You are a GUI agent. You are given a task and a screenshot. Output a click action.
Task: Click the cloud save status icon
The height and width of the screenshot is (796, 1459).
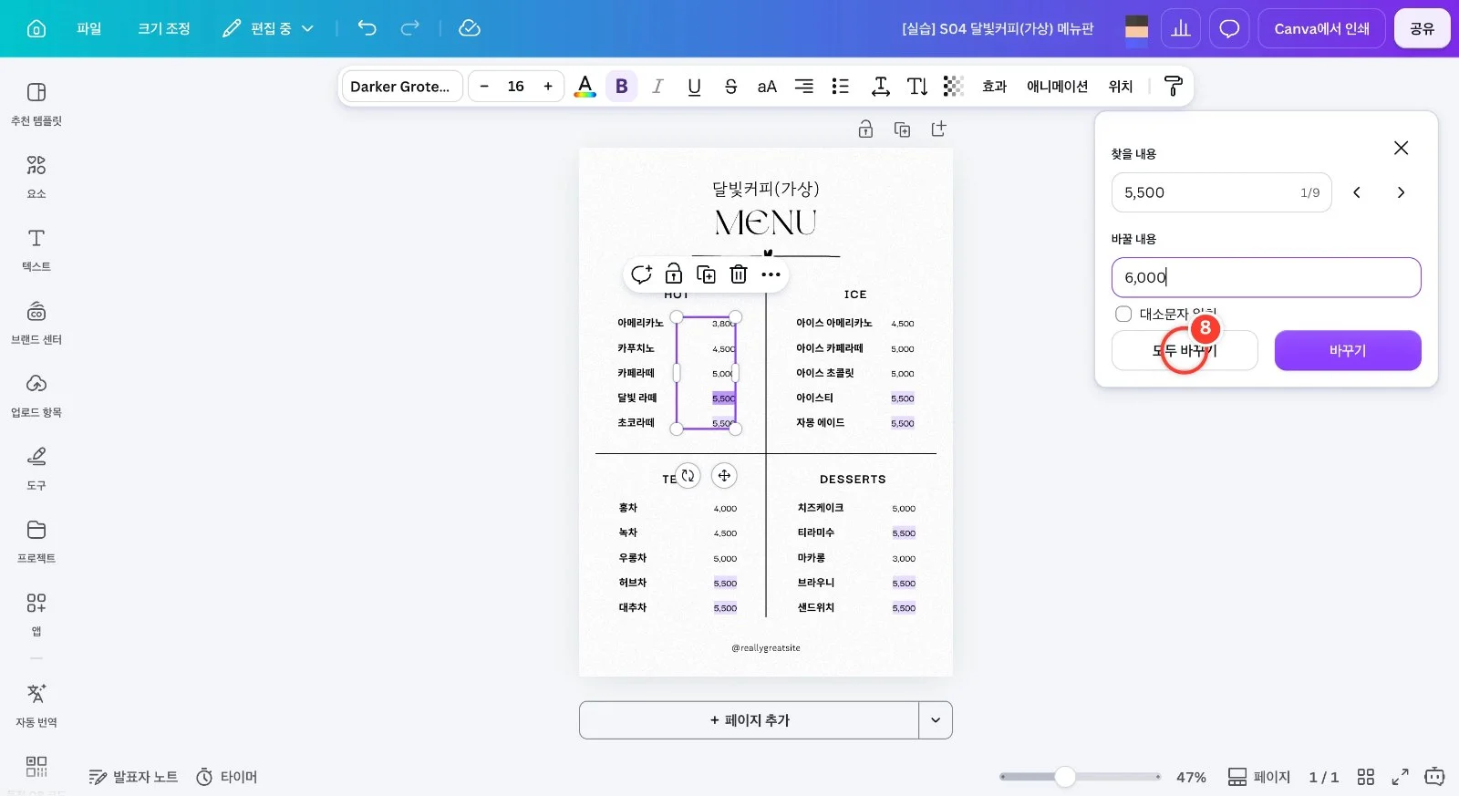(470, 28)
